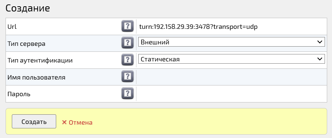Open the Пароль help question icon

(x=128, y=93)
